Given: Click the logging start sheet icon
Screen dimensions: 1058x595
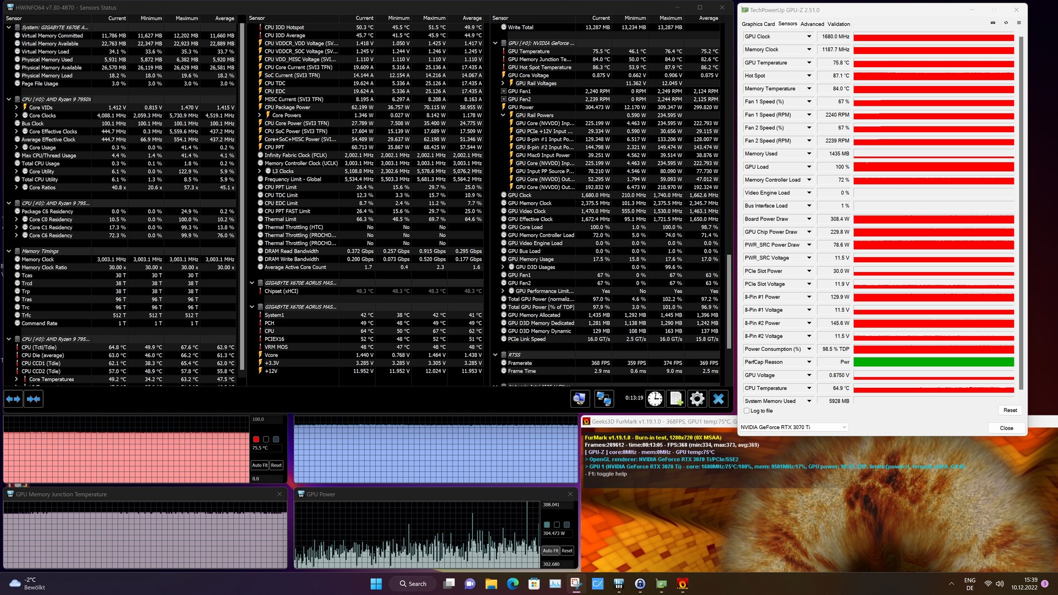Looking at the screenshot, I should point(676,399).
